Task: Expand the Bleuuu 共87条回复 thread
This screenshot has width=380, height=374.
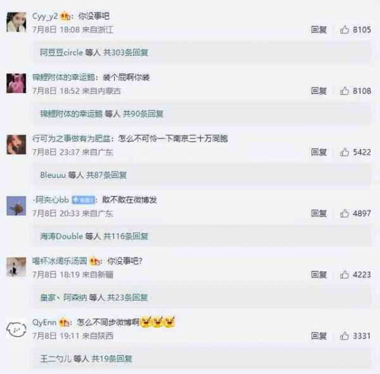Action: click(84, 175)
